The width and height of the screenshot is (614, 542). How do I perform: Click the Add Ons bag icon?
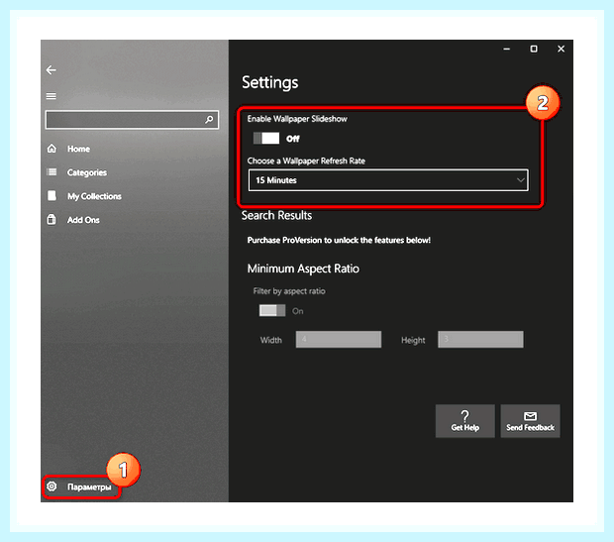(51, 219)
